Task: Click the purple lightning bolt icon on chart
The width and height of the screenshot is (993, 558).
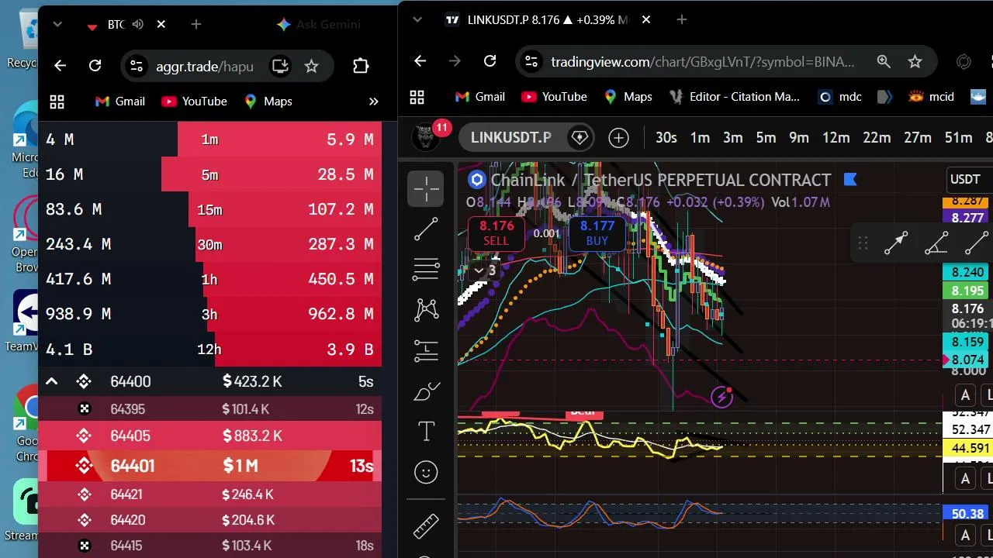Action: [721, 398]
